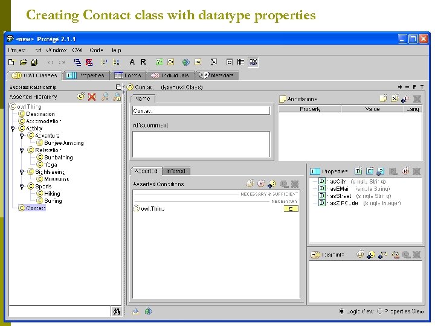Screen dimensions: 435x326
Task: Click the D create datatype property icon
Action: point(358,171)
